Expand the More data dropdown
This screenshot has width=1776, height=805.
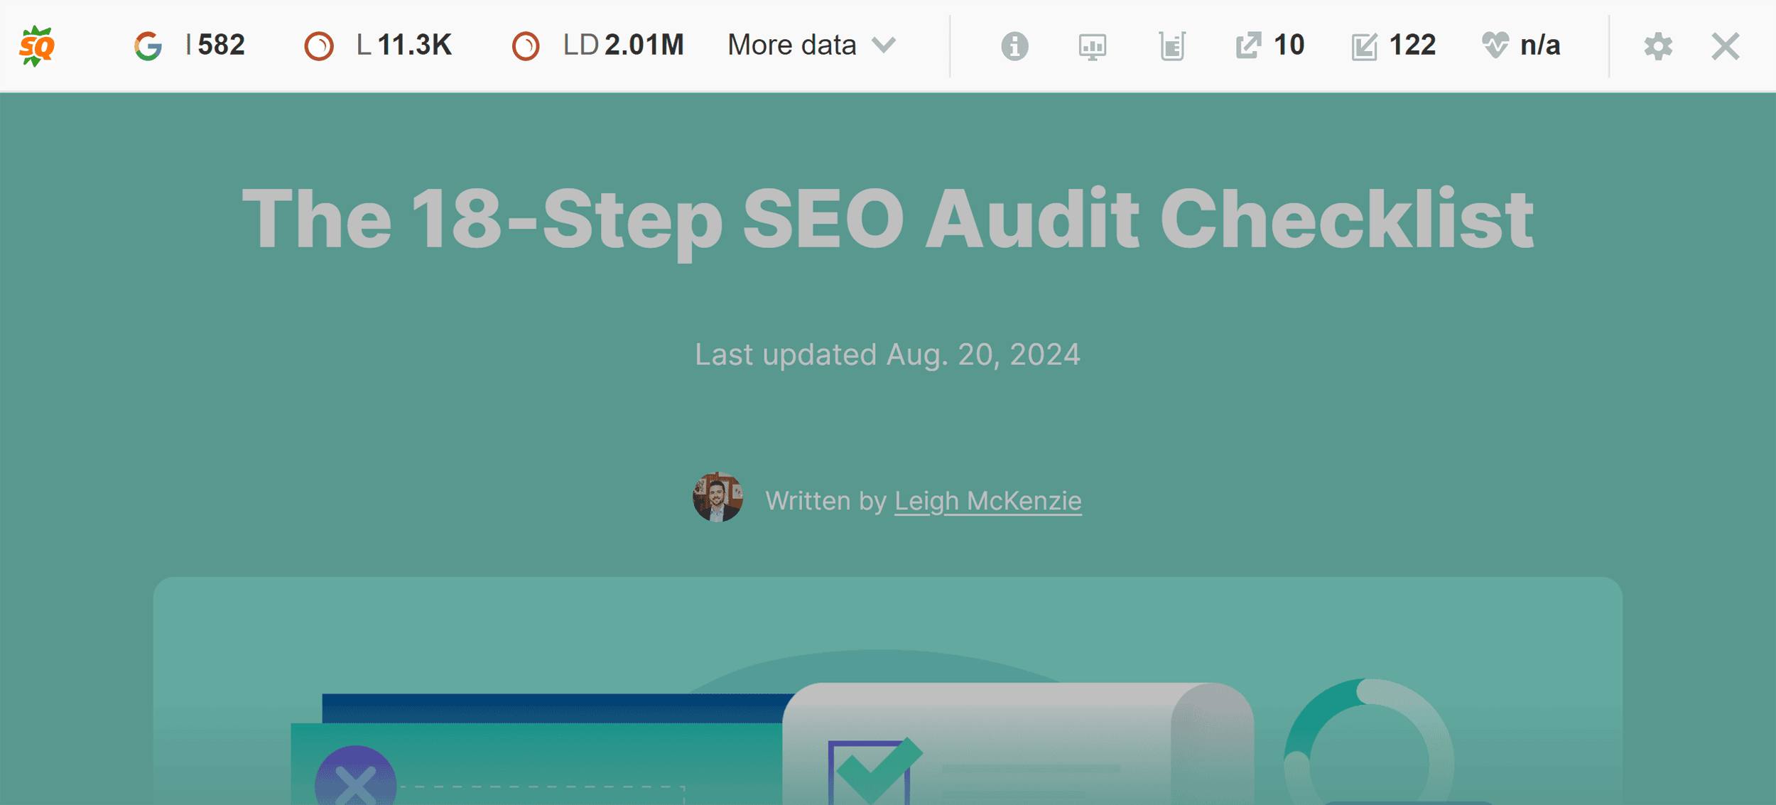[x=810, y=45]
